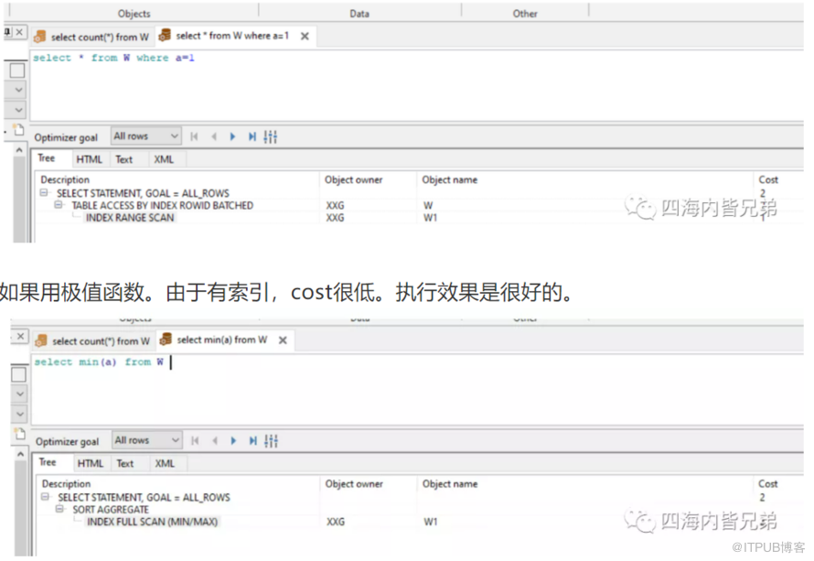Switch to Tree tab in bottom plan view
Viewport: 814px width, 561px height.
point(48,462)
